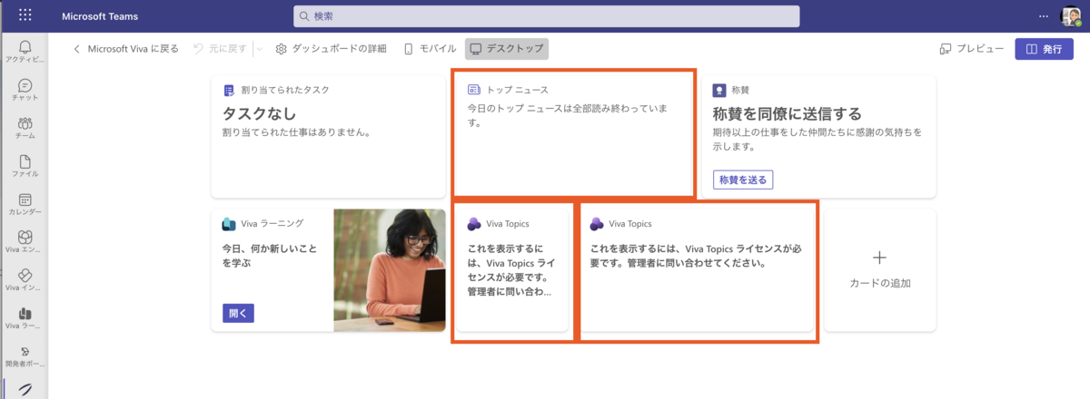Click the '称賛を同僚に送信する' heading
Viewport: 1090px width, 399px height.
point(788,113)
